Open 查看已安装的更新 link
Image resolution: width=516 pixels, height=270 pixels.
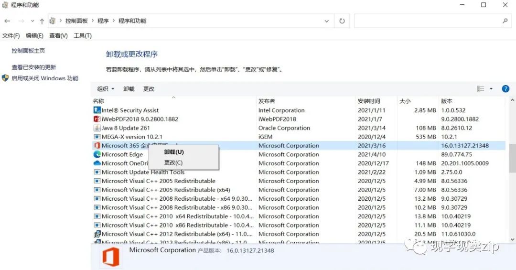click(34, 67)
